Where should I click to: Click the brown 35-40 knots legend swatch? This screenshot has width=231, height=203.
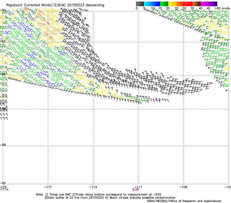(197, 4)
